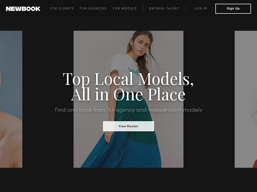Open the Log In page
Screen dimensions: 257x192
tap(201, 8)
